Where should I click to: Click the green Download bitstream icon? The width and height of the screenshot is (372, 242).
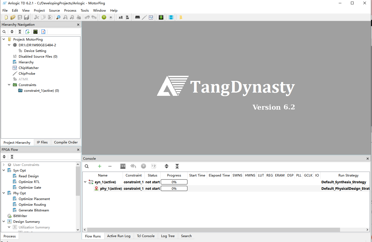(161, 17)
